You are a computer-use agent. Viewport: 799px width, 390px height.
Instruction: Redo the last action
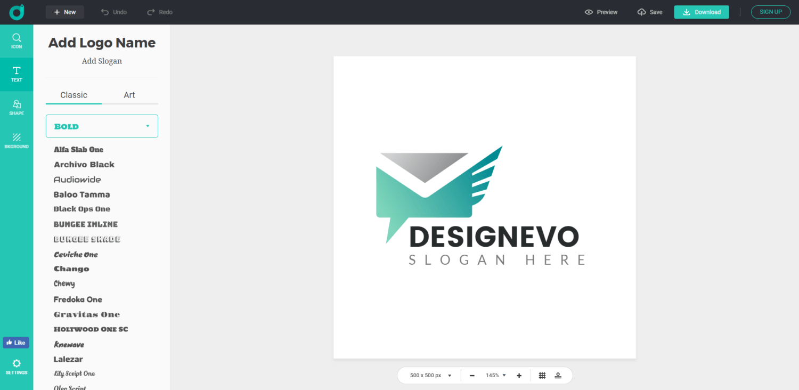pyautogui.click(x=160, y=12)
